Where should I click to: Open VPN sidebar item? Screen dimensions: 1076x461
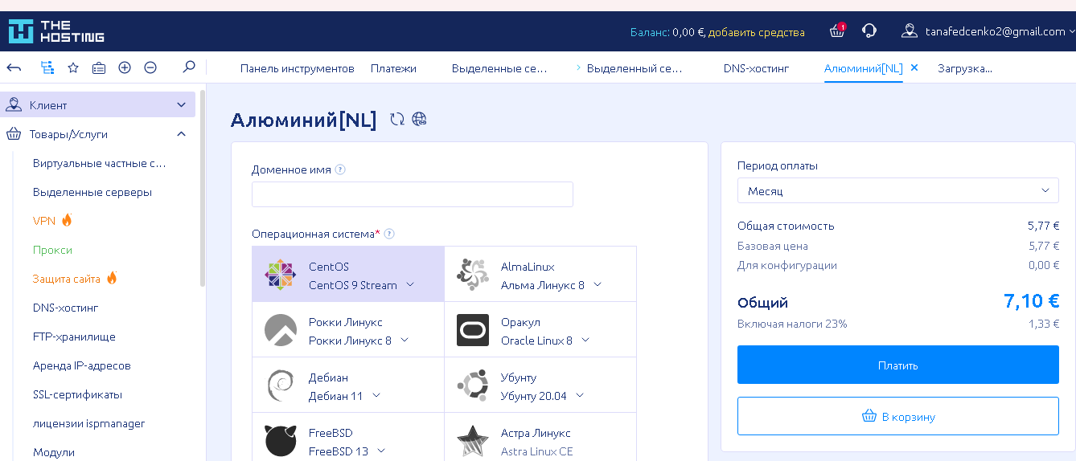tap(44, 221)
